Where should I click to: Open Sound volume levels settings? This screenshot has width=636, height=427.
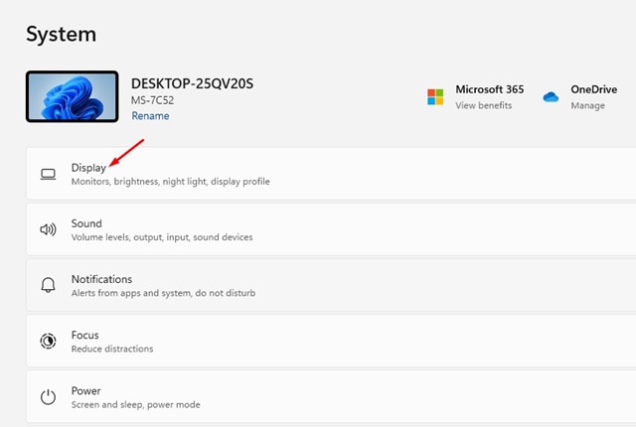click(161, 237)
